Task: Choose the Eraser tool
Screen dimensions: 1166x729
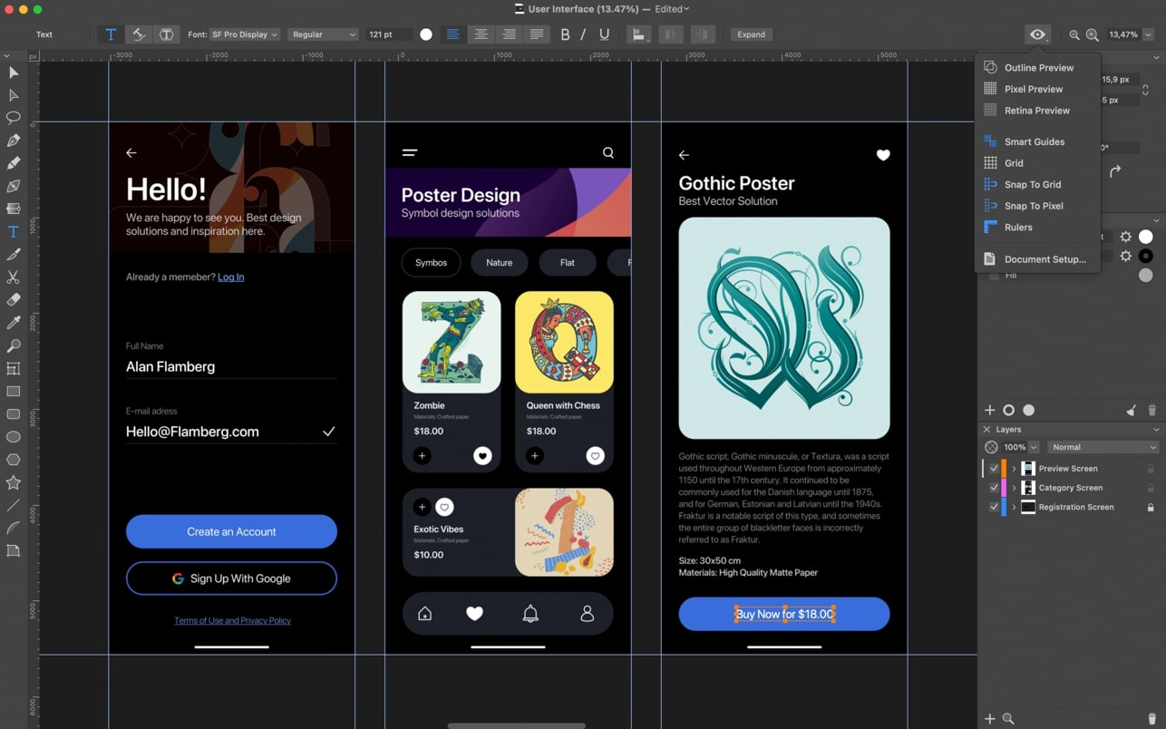Action: [x=13, y=300]
